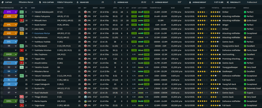262x108 pixels.
Task: Click the Portugal flag for João Costa
Action: point(85,29)
